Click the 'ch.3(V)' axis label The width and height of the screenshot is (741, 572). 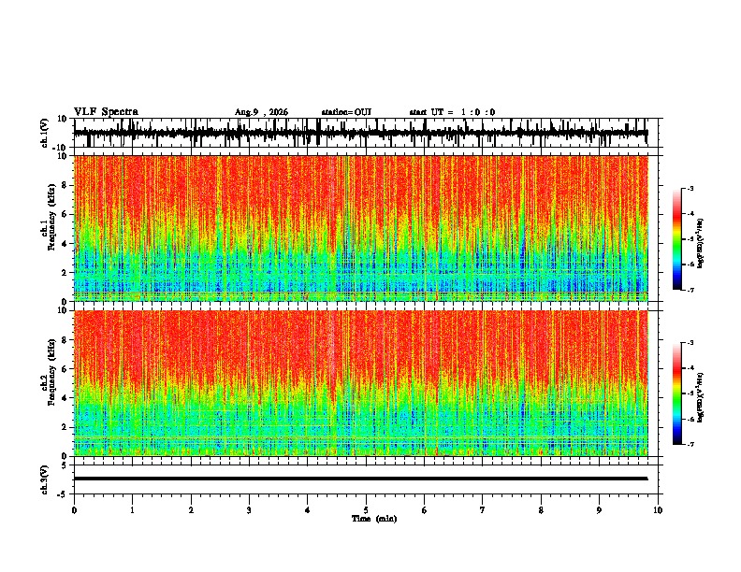tap(44, 479)
